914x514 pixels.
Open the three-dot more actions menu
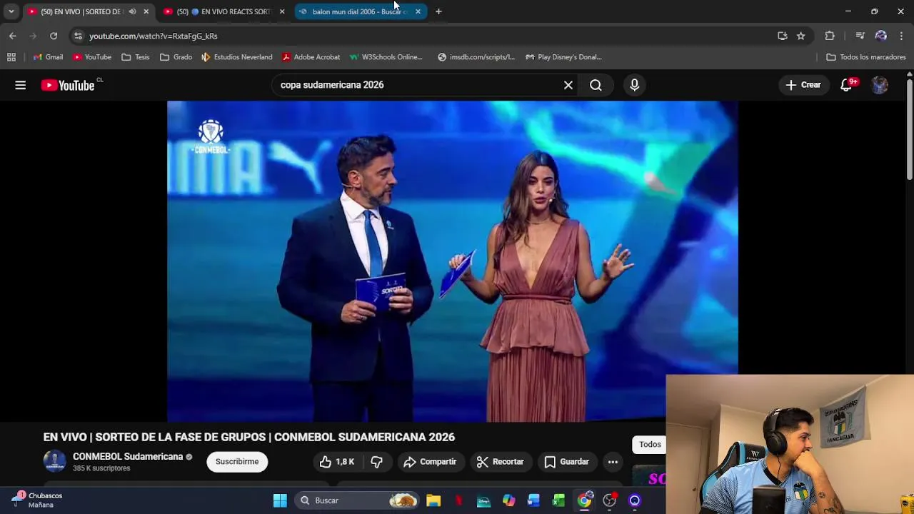[x=613, y=462]
